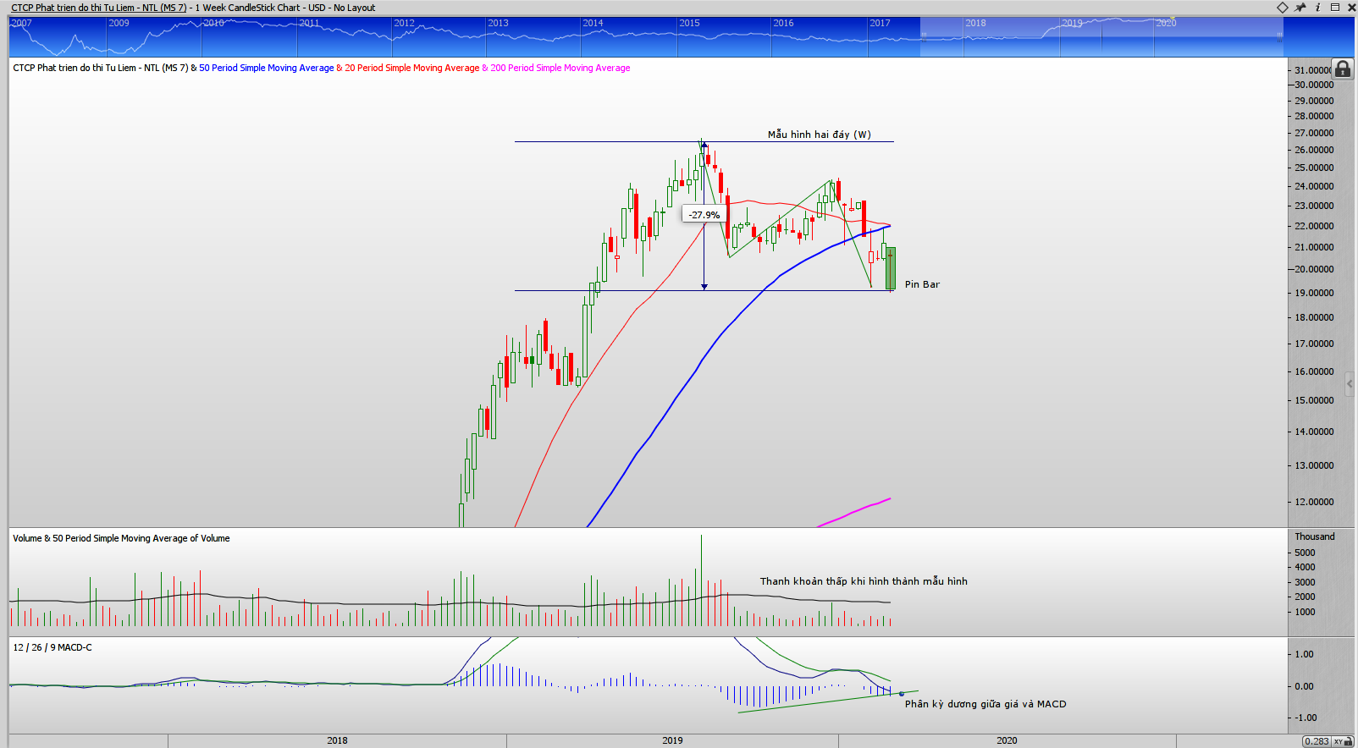Viewport: 1358px width, 748px height.
Task: Open chart info with the 'i' icon
Action: point(1317,8)
